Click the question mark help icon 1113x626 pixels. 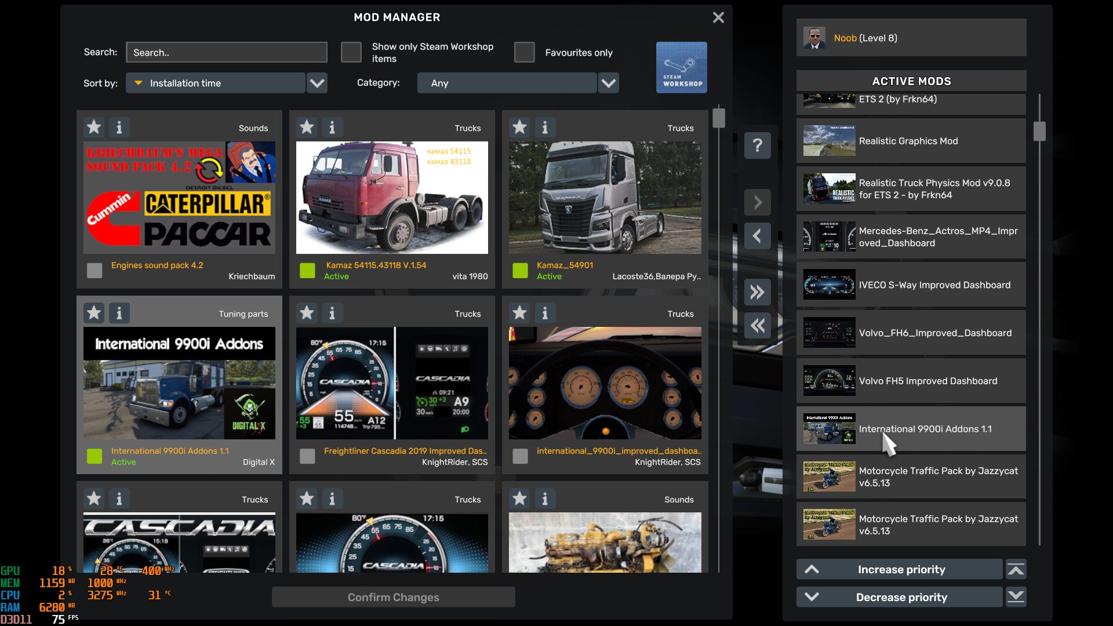click(757, 145)
